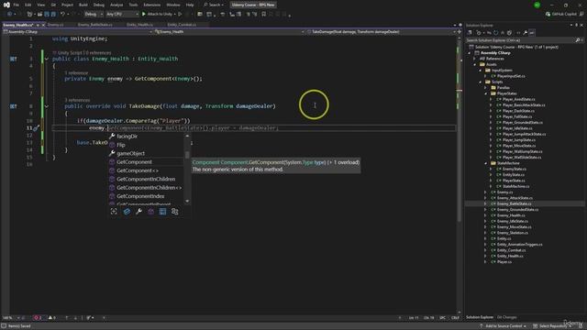
Task: Click the warning count in status bar
Action: pos(52,318)
